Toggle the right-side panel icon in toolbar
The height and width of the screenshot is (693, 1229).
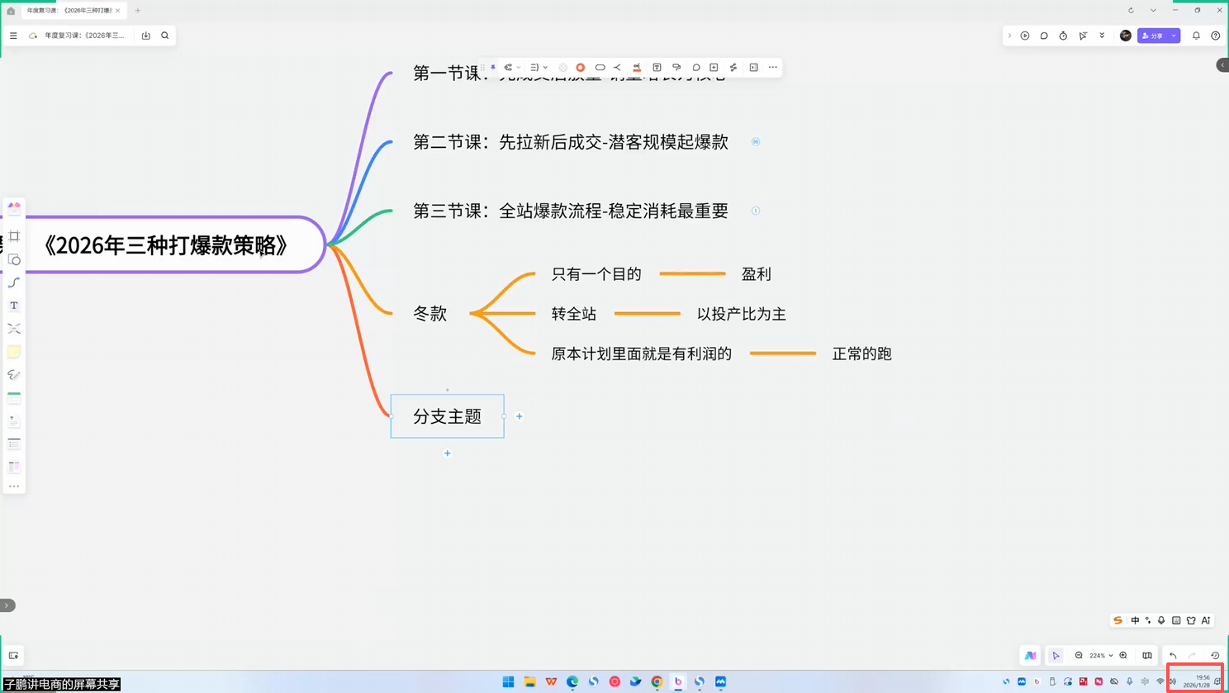click(754, 68)
